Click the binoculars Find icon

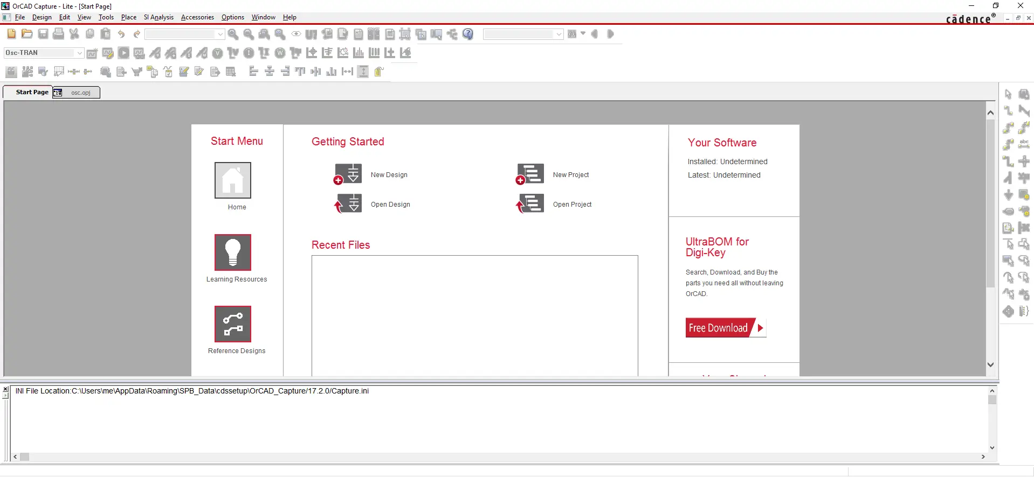[x=572, y=34]
